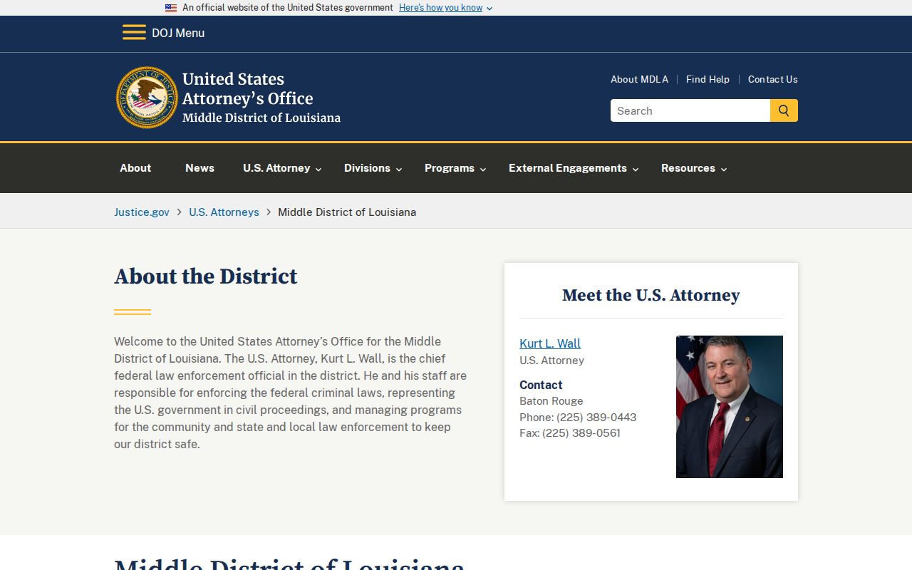
Task: Click the Phone: (225) 389-0443 text
Action: pyautogui.click(x=578, y=417)
